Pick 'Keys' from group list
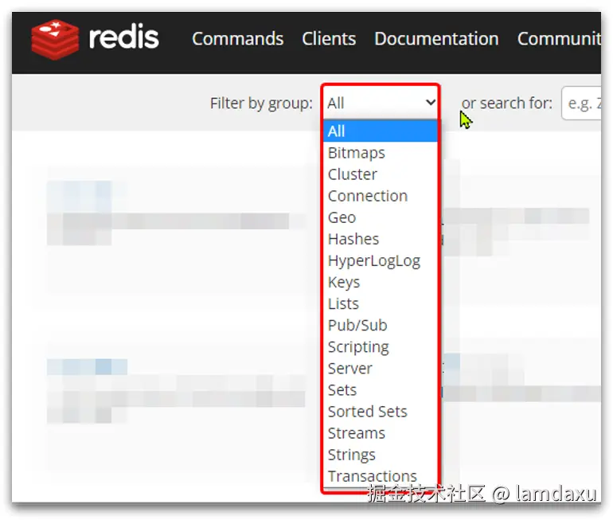Image resolution: width=613 pixels, height=520 pixels. click(381, 282)
